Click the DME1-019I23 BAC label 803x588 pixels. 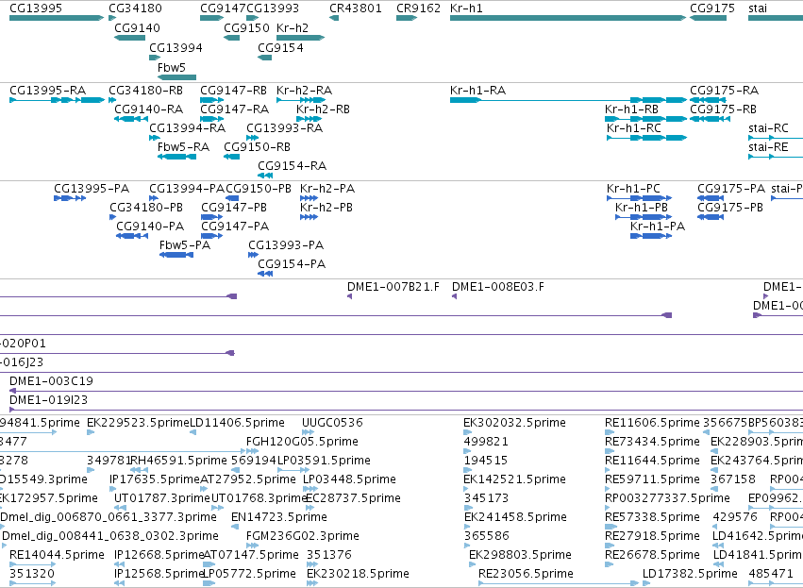pos(49,400)
